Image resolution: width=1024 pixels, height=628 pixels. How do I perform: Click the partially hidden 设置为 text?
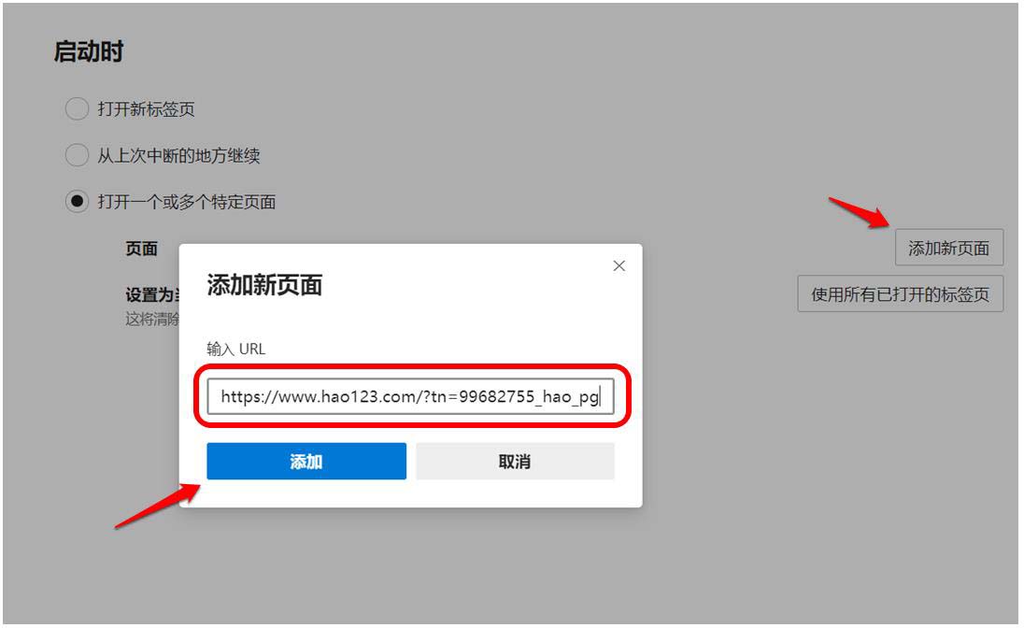(x=152, y=294)
